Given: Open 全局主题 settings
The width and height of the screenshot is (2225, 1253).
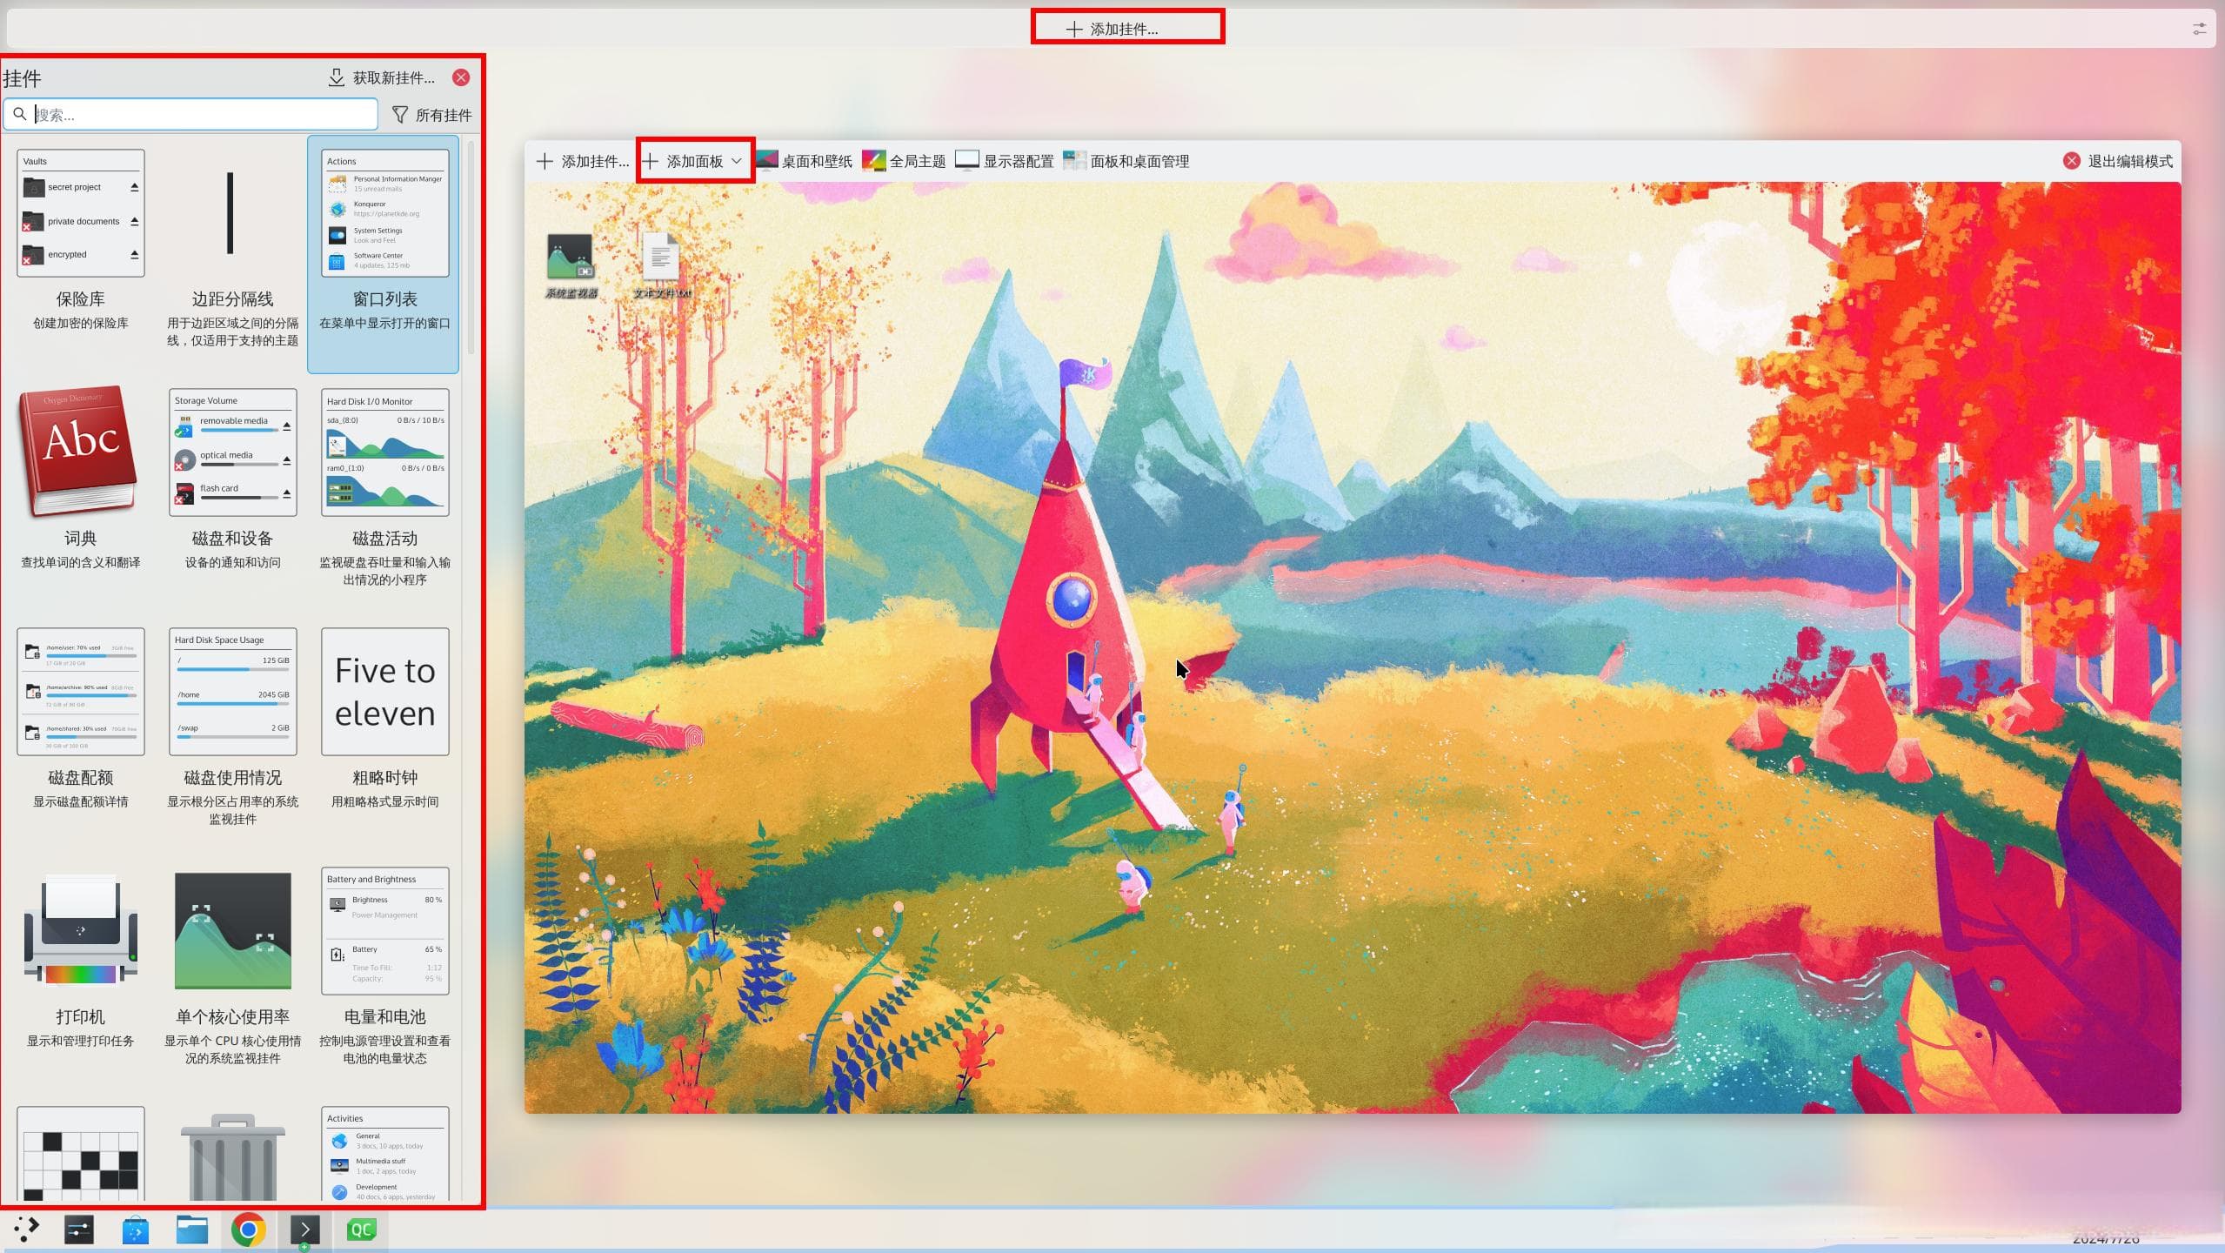Looking at the screenshot, I should [x=904, y=161].
